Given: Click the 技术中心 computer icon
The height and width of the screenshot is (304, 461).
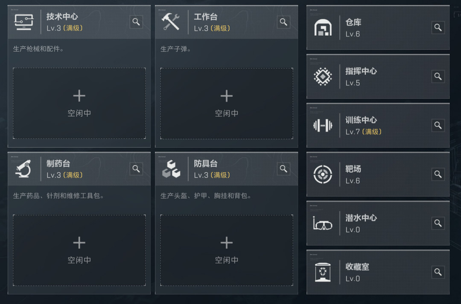Looking at the screenshot, I should pyautogui.click(x=24, y=22).
